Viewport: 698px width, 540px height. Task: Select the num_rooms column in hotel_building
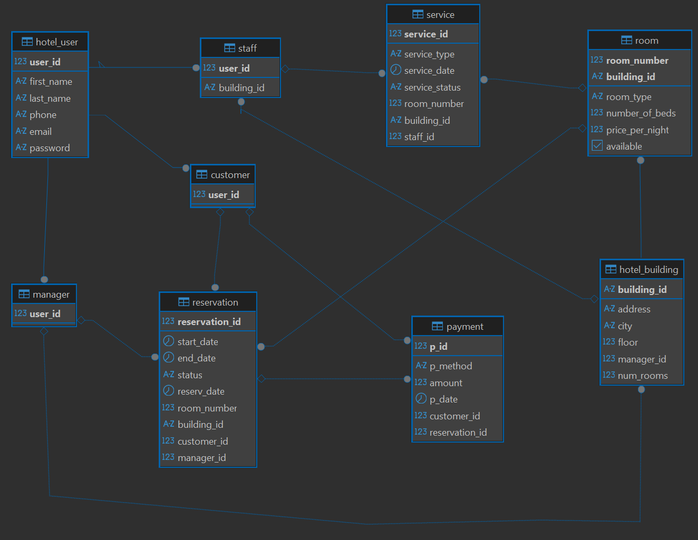point(642,375)
